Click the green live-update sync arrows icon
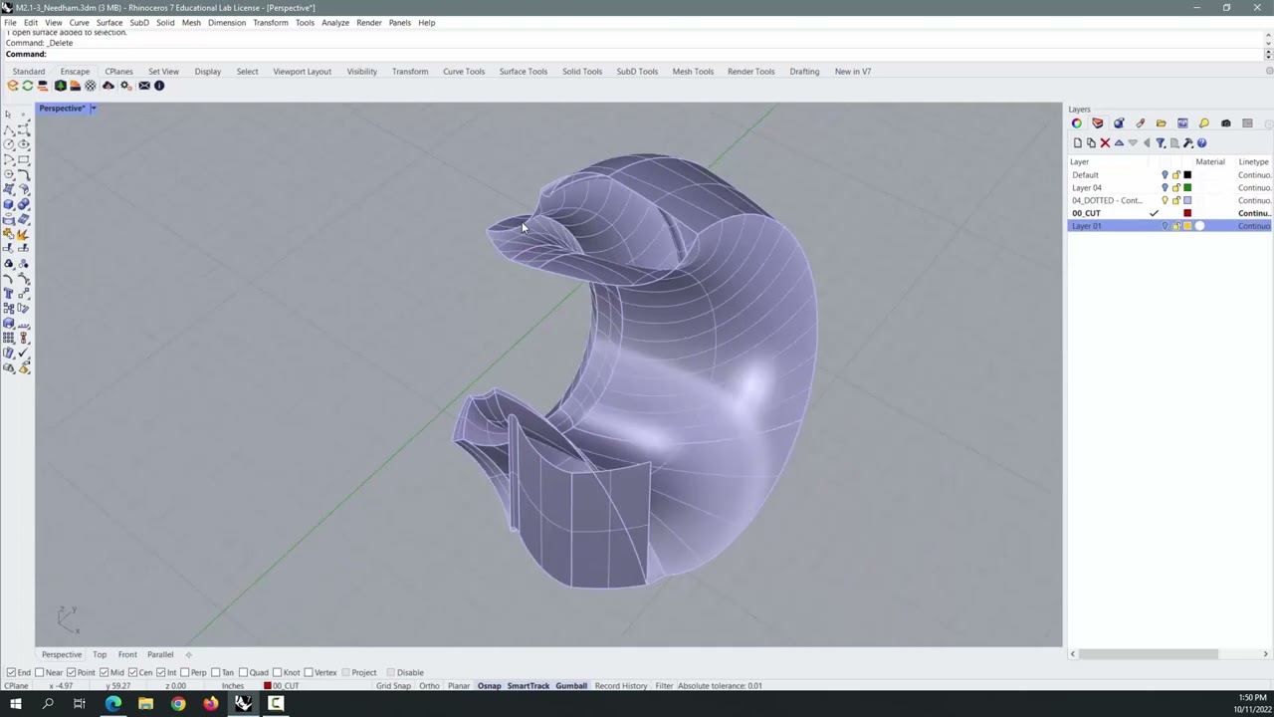 (28, 86)
